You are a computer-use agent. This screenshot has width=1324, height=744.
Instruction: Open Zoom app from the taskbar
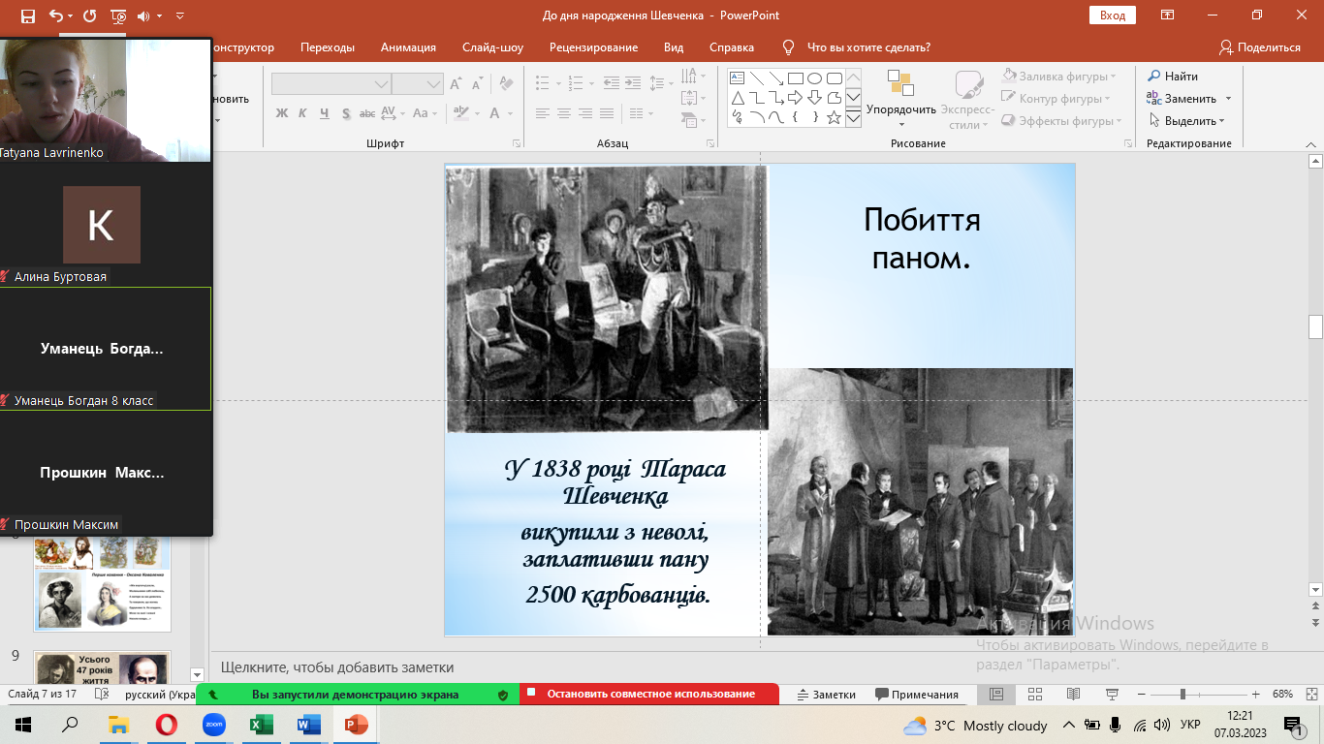[213, 725]
